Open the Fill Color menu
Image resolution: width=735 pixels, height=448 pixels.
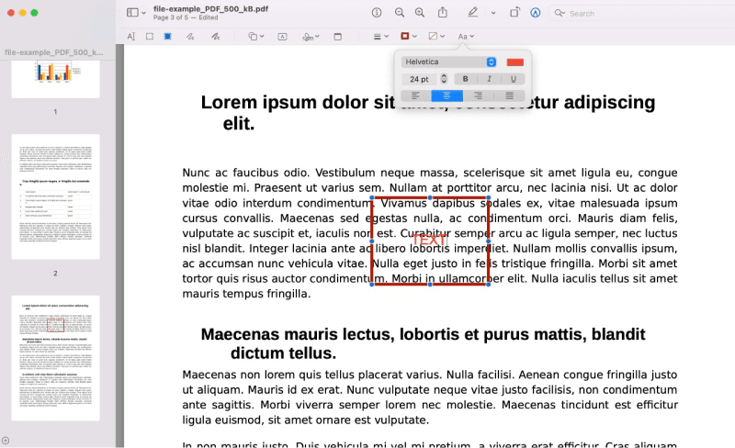coord(436,36)
